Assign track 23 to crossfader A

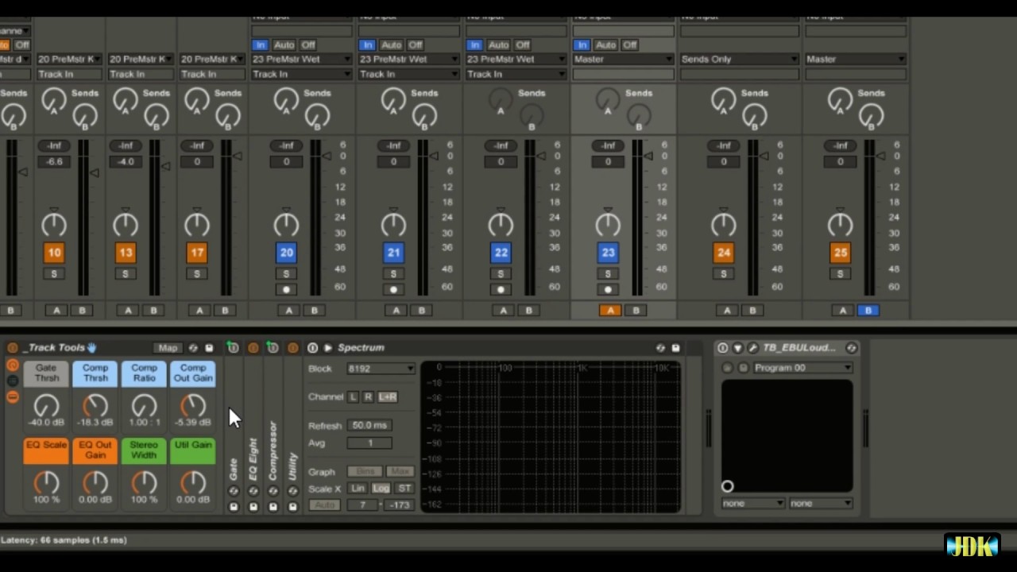610,311
